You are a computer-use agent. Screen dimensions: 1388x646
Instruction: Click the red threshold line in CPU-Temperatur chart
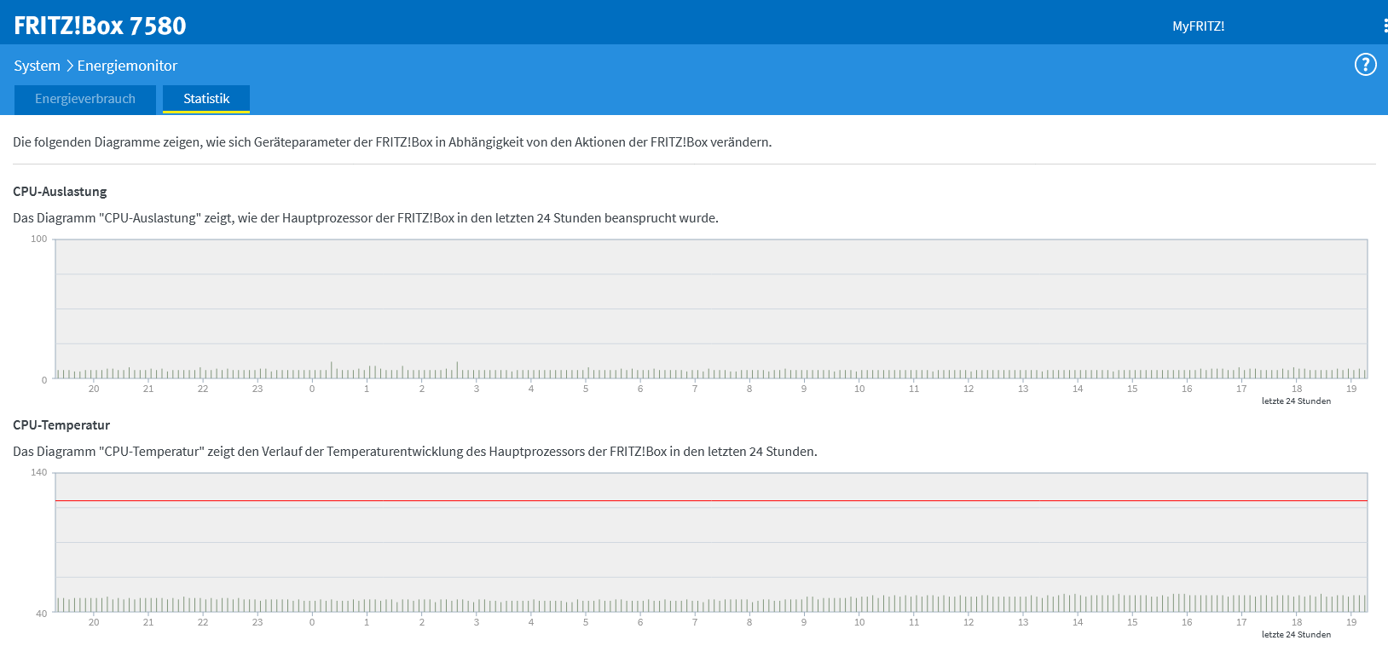tap(711, 501)
